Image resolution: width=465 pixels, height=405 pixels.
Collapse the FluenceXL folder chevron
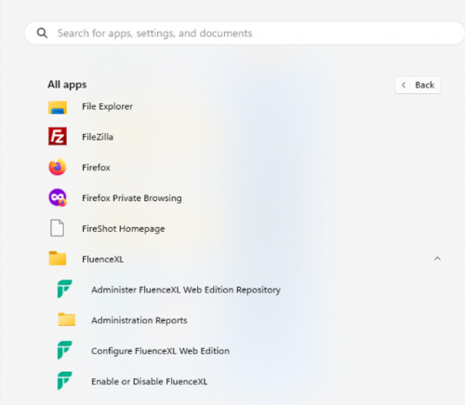437,259
